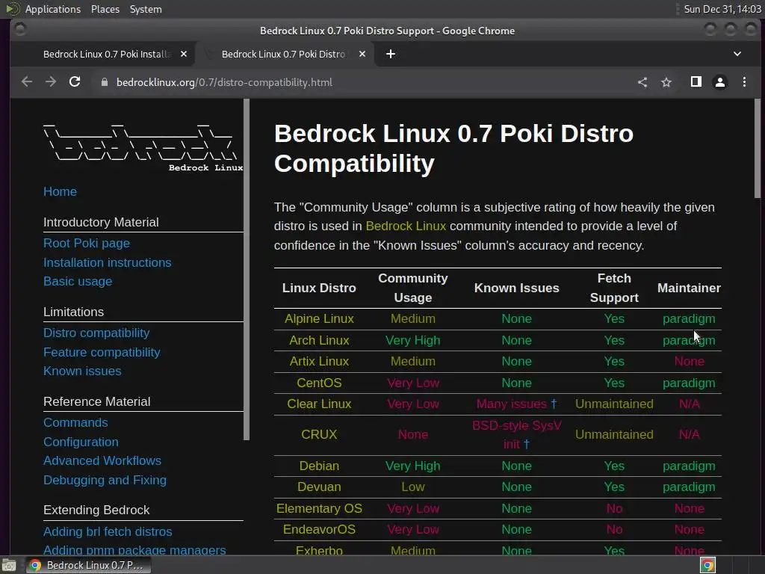This screenshot has width=765, height=574.
Task: Click the Chrome taskbar window button
Action: 88,565
